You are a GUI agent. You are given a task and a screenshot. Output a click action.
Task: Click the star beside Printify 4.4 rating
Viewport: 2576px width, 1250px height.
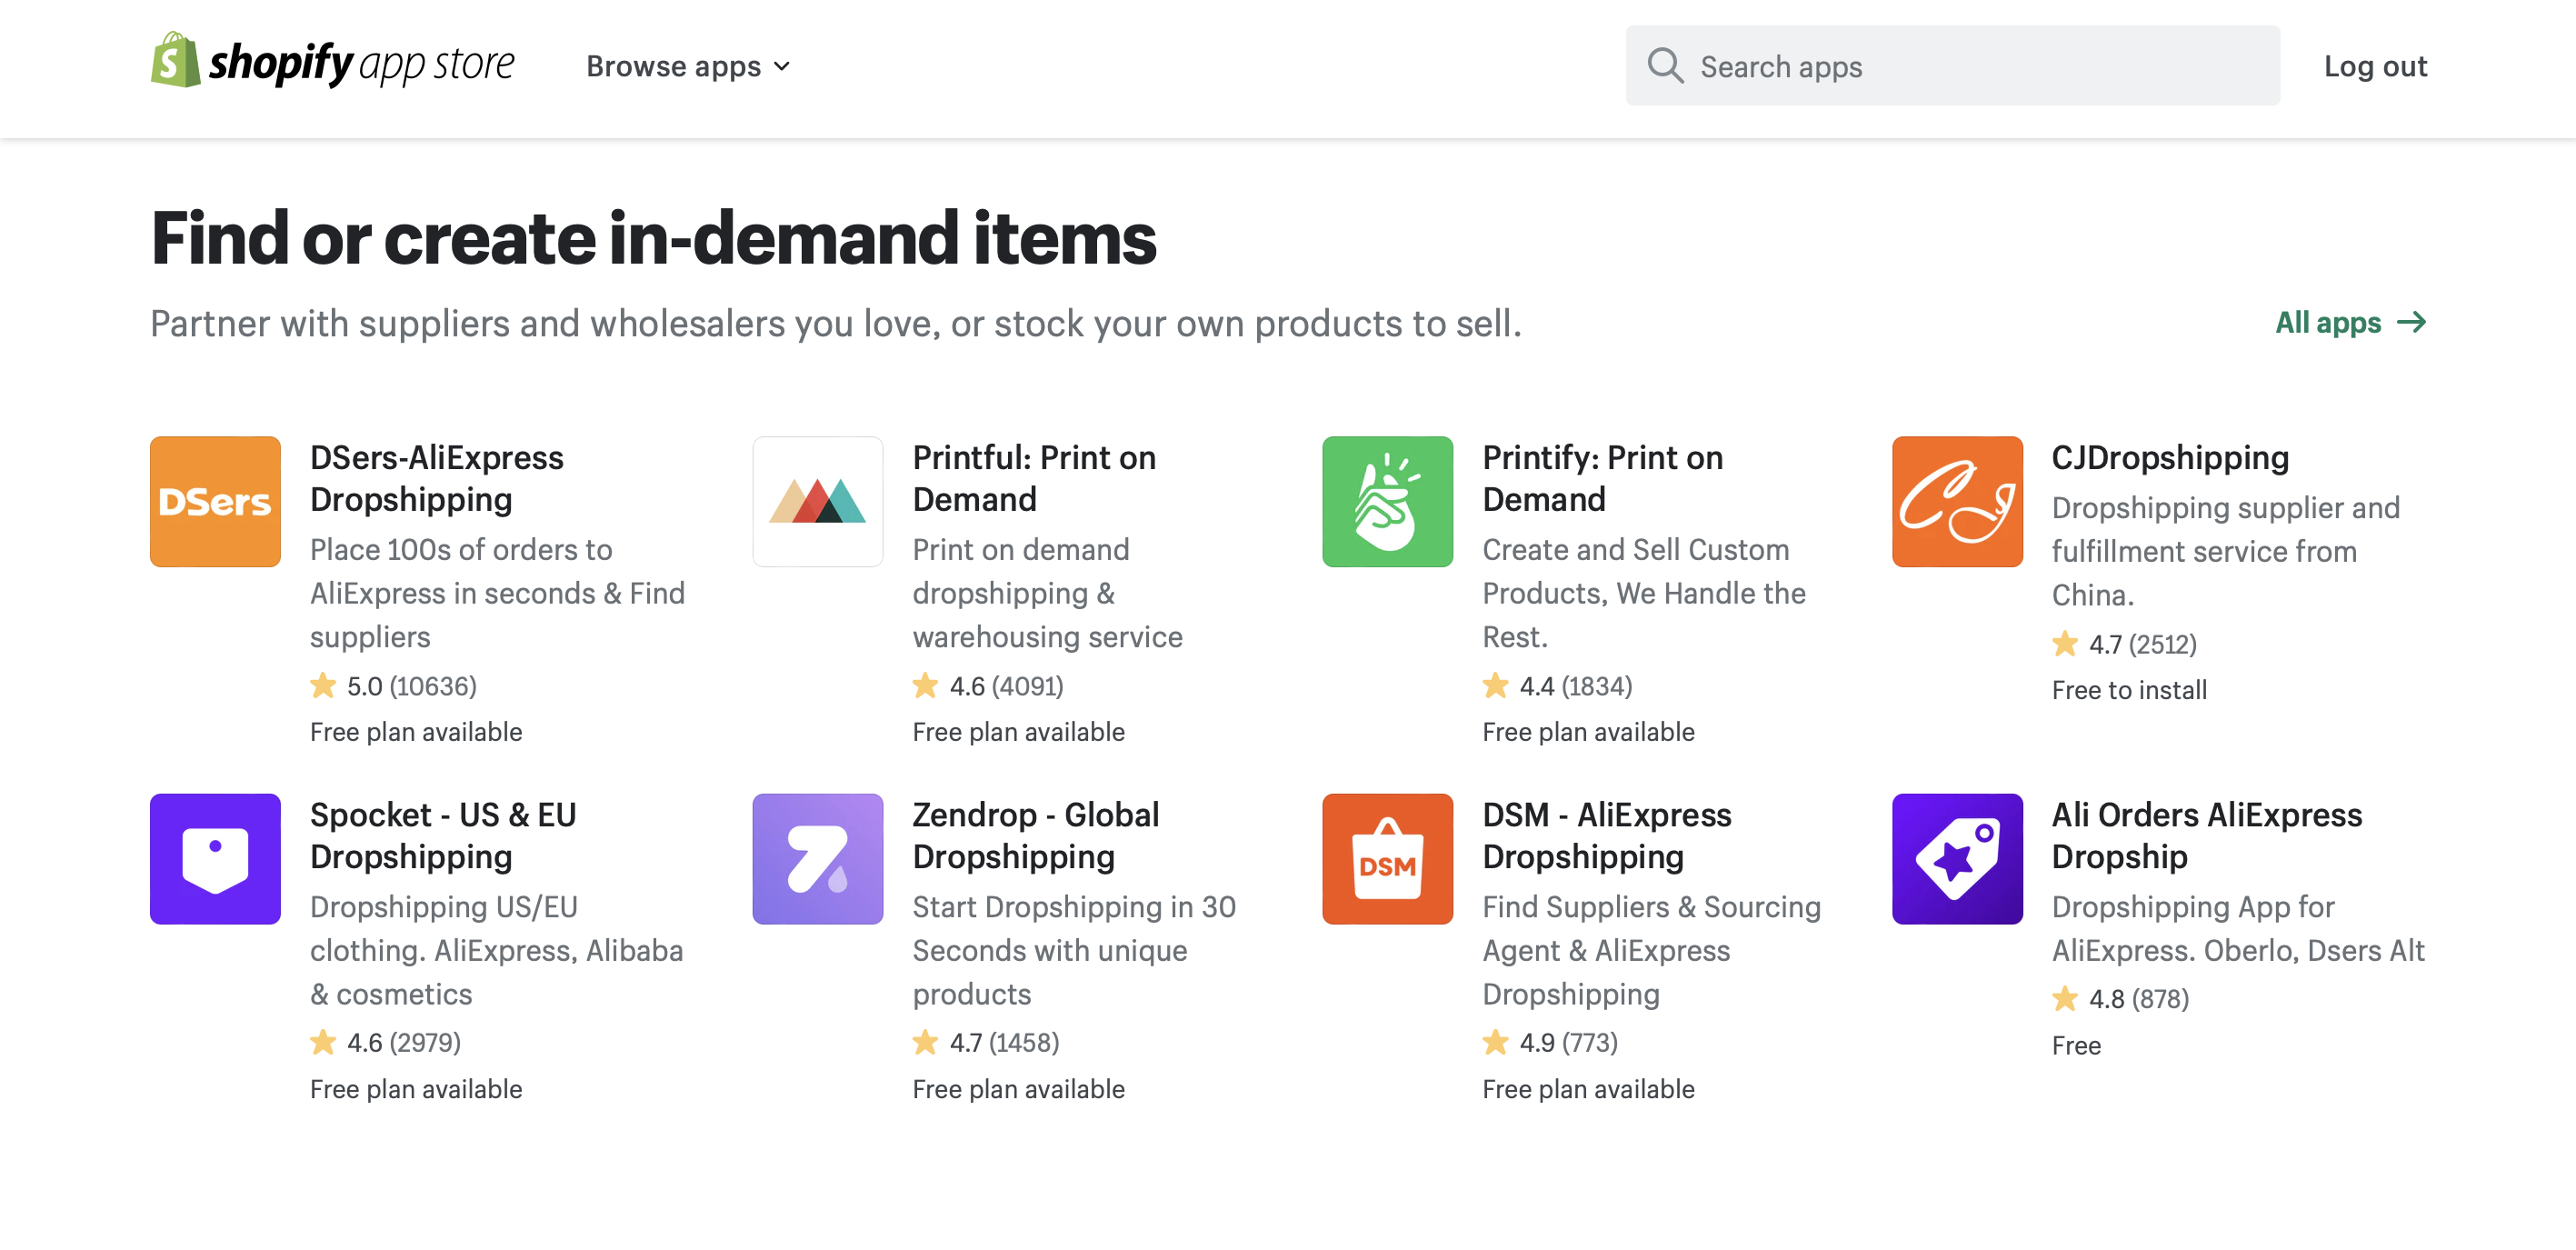point(1495,685)
